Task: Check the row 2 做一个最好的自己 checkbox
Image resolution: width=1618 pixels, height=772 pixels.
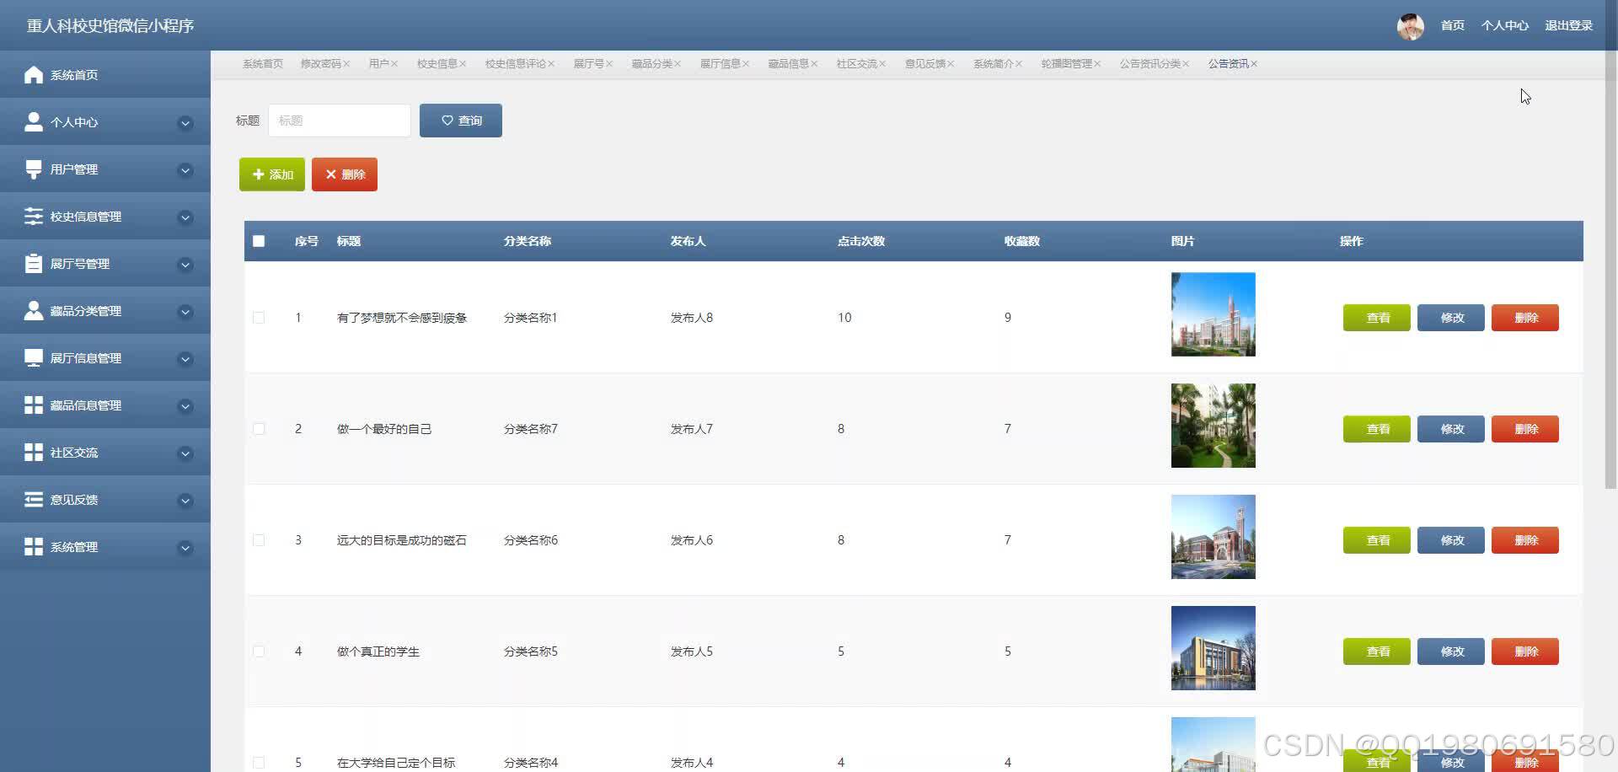Action: click(x=259, y=429)
